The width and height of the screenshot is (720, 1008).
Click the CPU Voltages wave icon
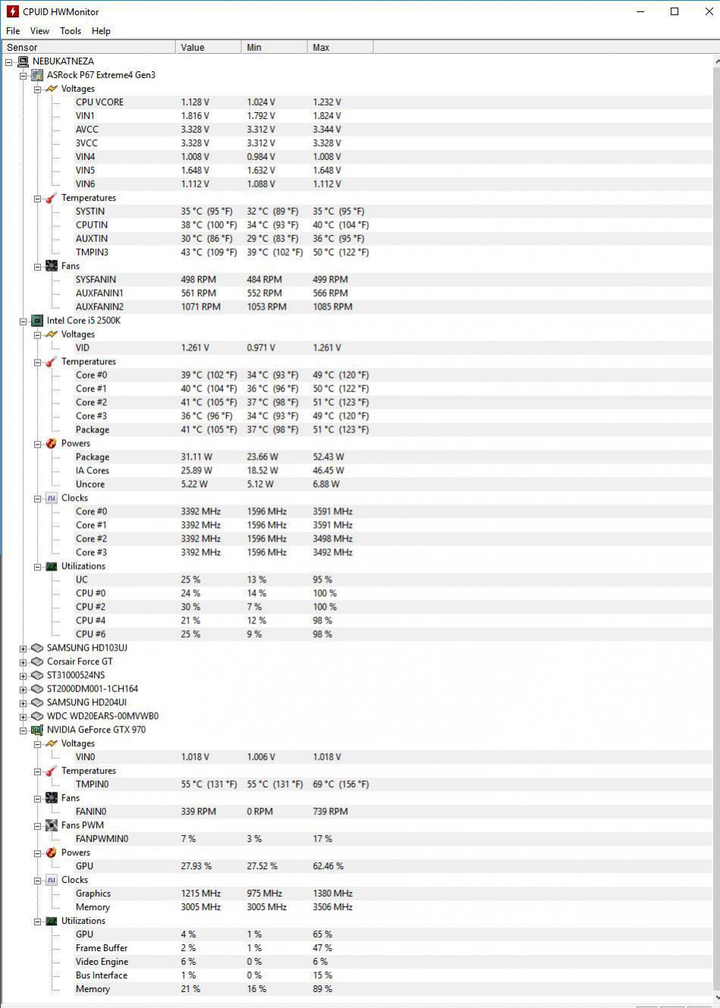(52, 334)
